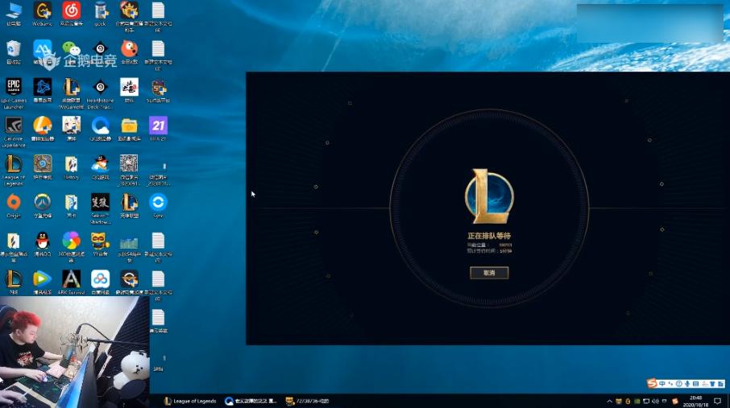Cancel the League of Legends queue
730x408 pixels.
click(x=489, y=273)
